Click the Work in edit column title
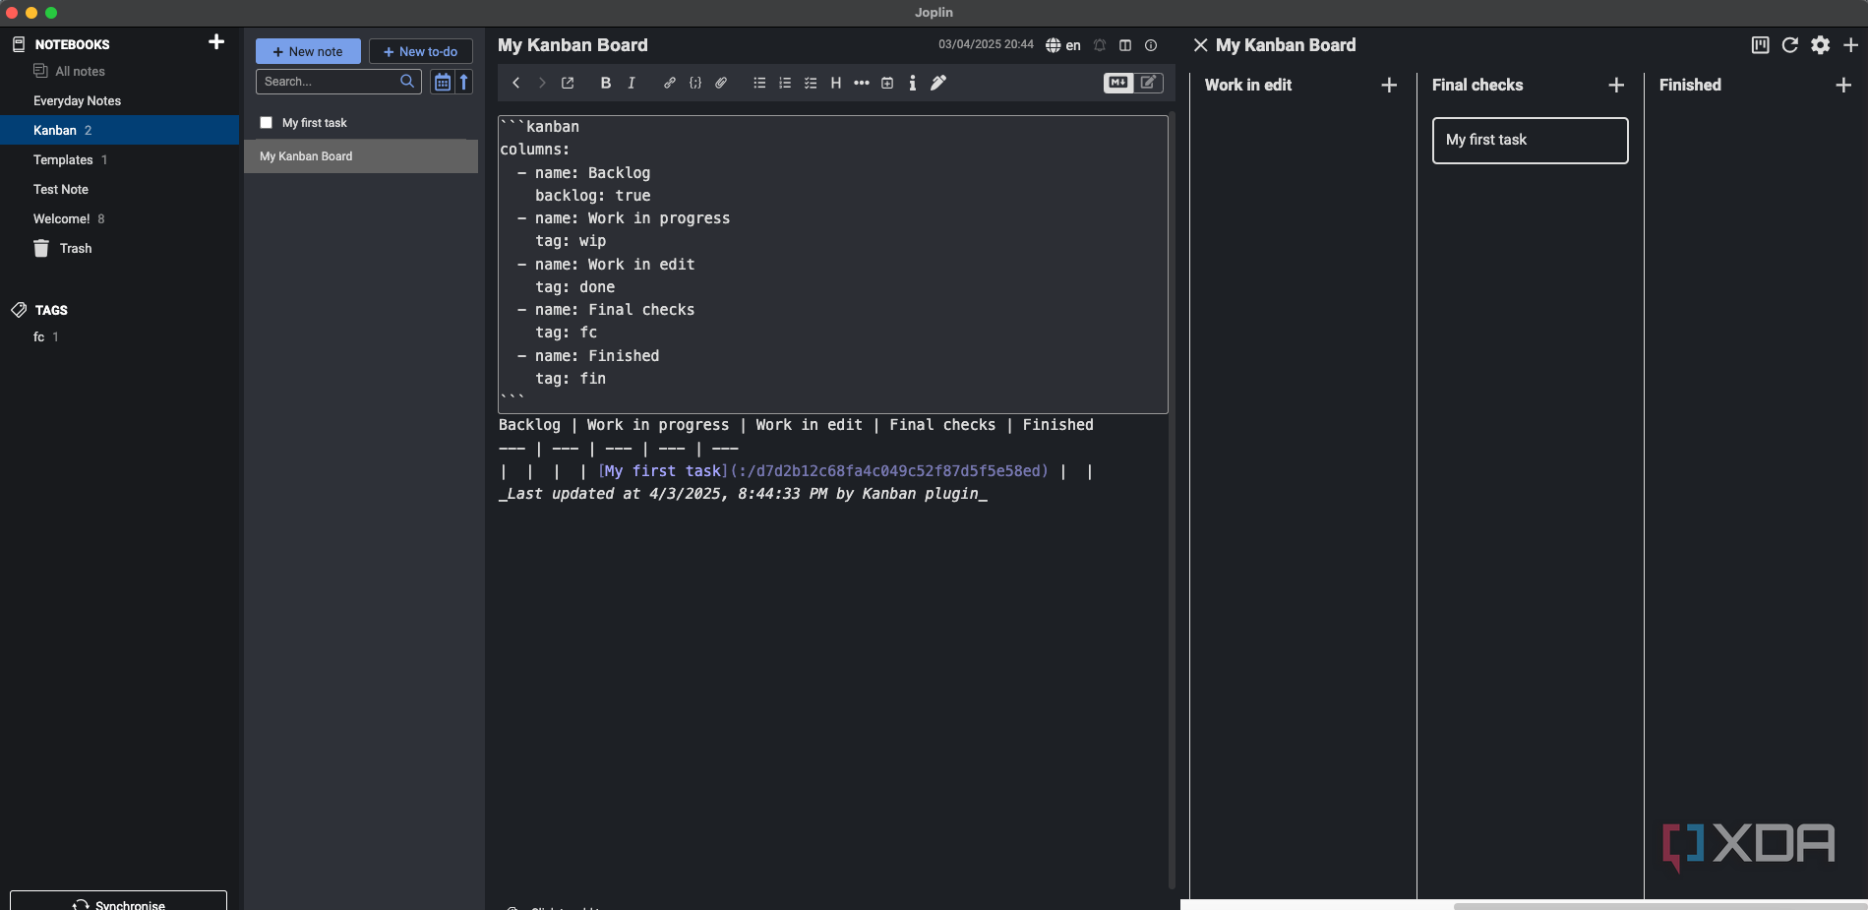The height and width of the screenshot is (910, 1868). 1247,85
